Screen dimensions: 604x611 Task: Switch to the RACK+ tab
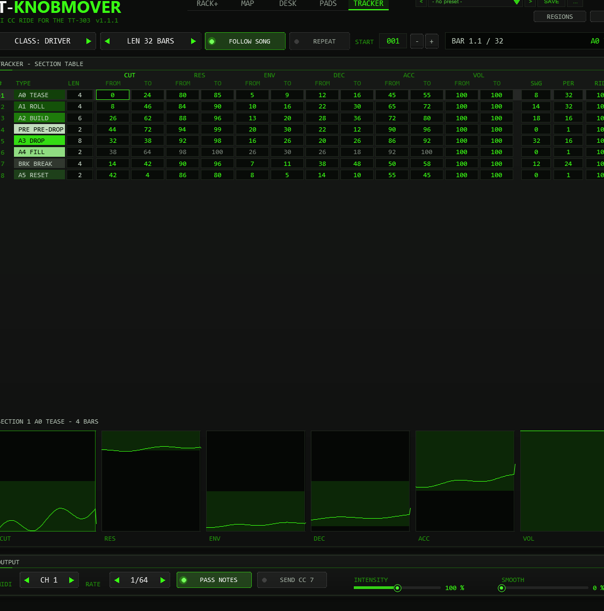point(207,4)
